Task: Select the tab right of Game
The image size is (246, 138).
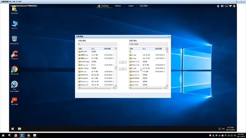Action: pos(143,6)
